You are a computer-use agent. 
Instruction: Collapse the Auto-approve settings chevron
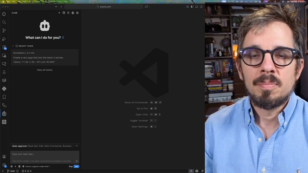point(76,146)
